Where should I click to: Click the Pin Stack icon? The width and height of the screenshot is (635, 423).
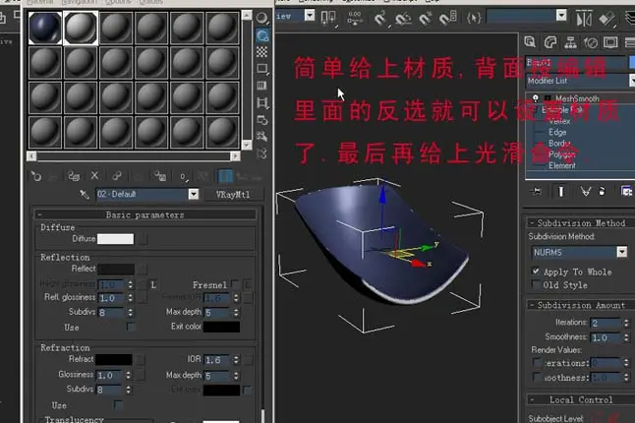point(538,191)
